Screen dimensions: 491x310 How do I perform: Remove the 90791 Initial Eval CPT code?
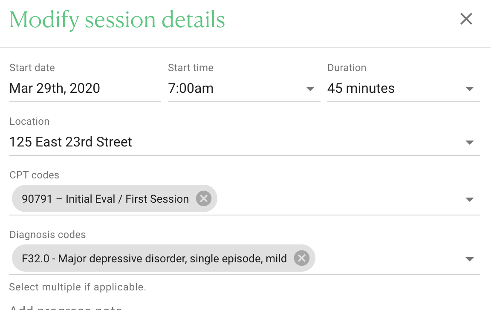tap(204, 198)
